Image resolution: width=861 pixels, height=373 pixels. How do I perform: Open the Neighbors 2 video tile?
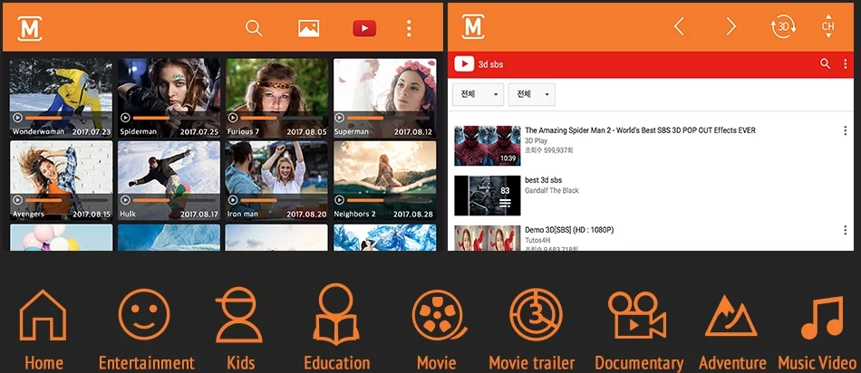point(385,180)
